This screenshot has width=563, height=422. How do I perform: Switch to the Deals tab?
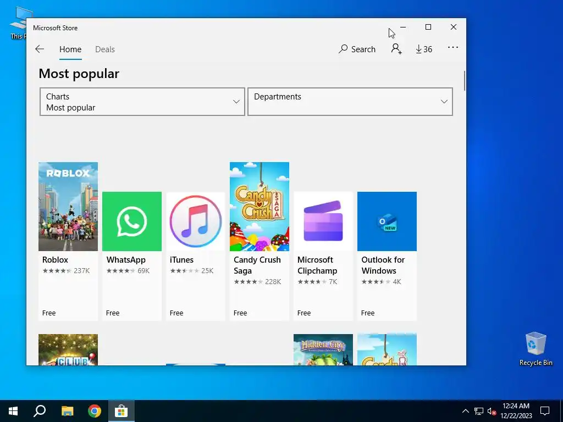[x=105, y=49]
